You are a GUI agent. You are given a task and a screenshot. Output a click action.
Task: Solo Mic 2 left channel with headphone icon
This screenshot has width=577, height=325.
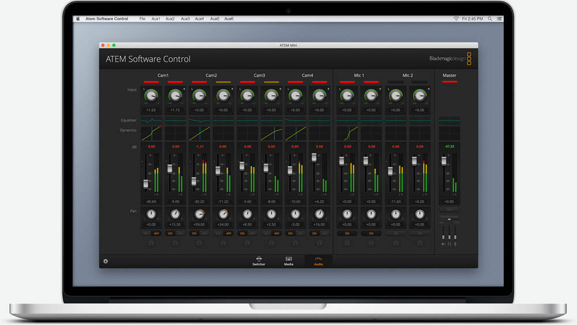coord(396,243)
